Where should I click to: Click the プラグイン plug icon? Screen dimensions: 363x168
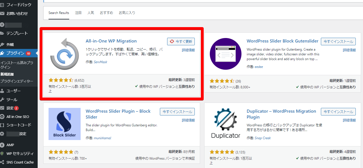point(2,53)
